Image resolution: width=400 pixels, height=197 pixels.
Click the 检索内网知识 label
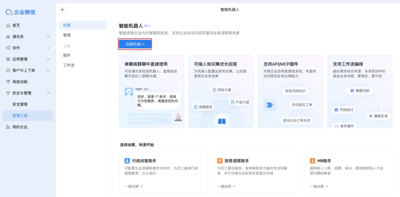[295, 91]
